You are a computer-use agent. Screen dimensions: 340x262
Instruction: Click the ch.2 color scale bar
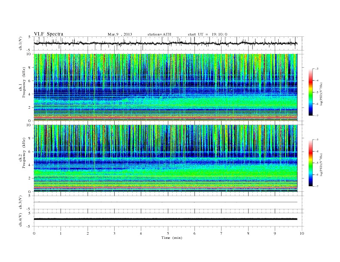tap(310, 163)
